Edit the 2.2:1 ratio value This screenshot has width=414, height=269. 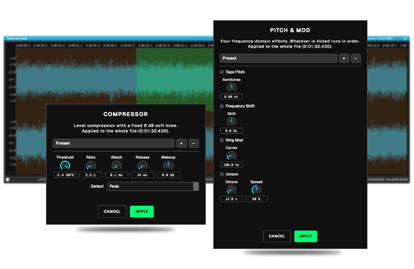coord(91,175)
